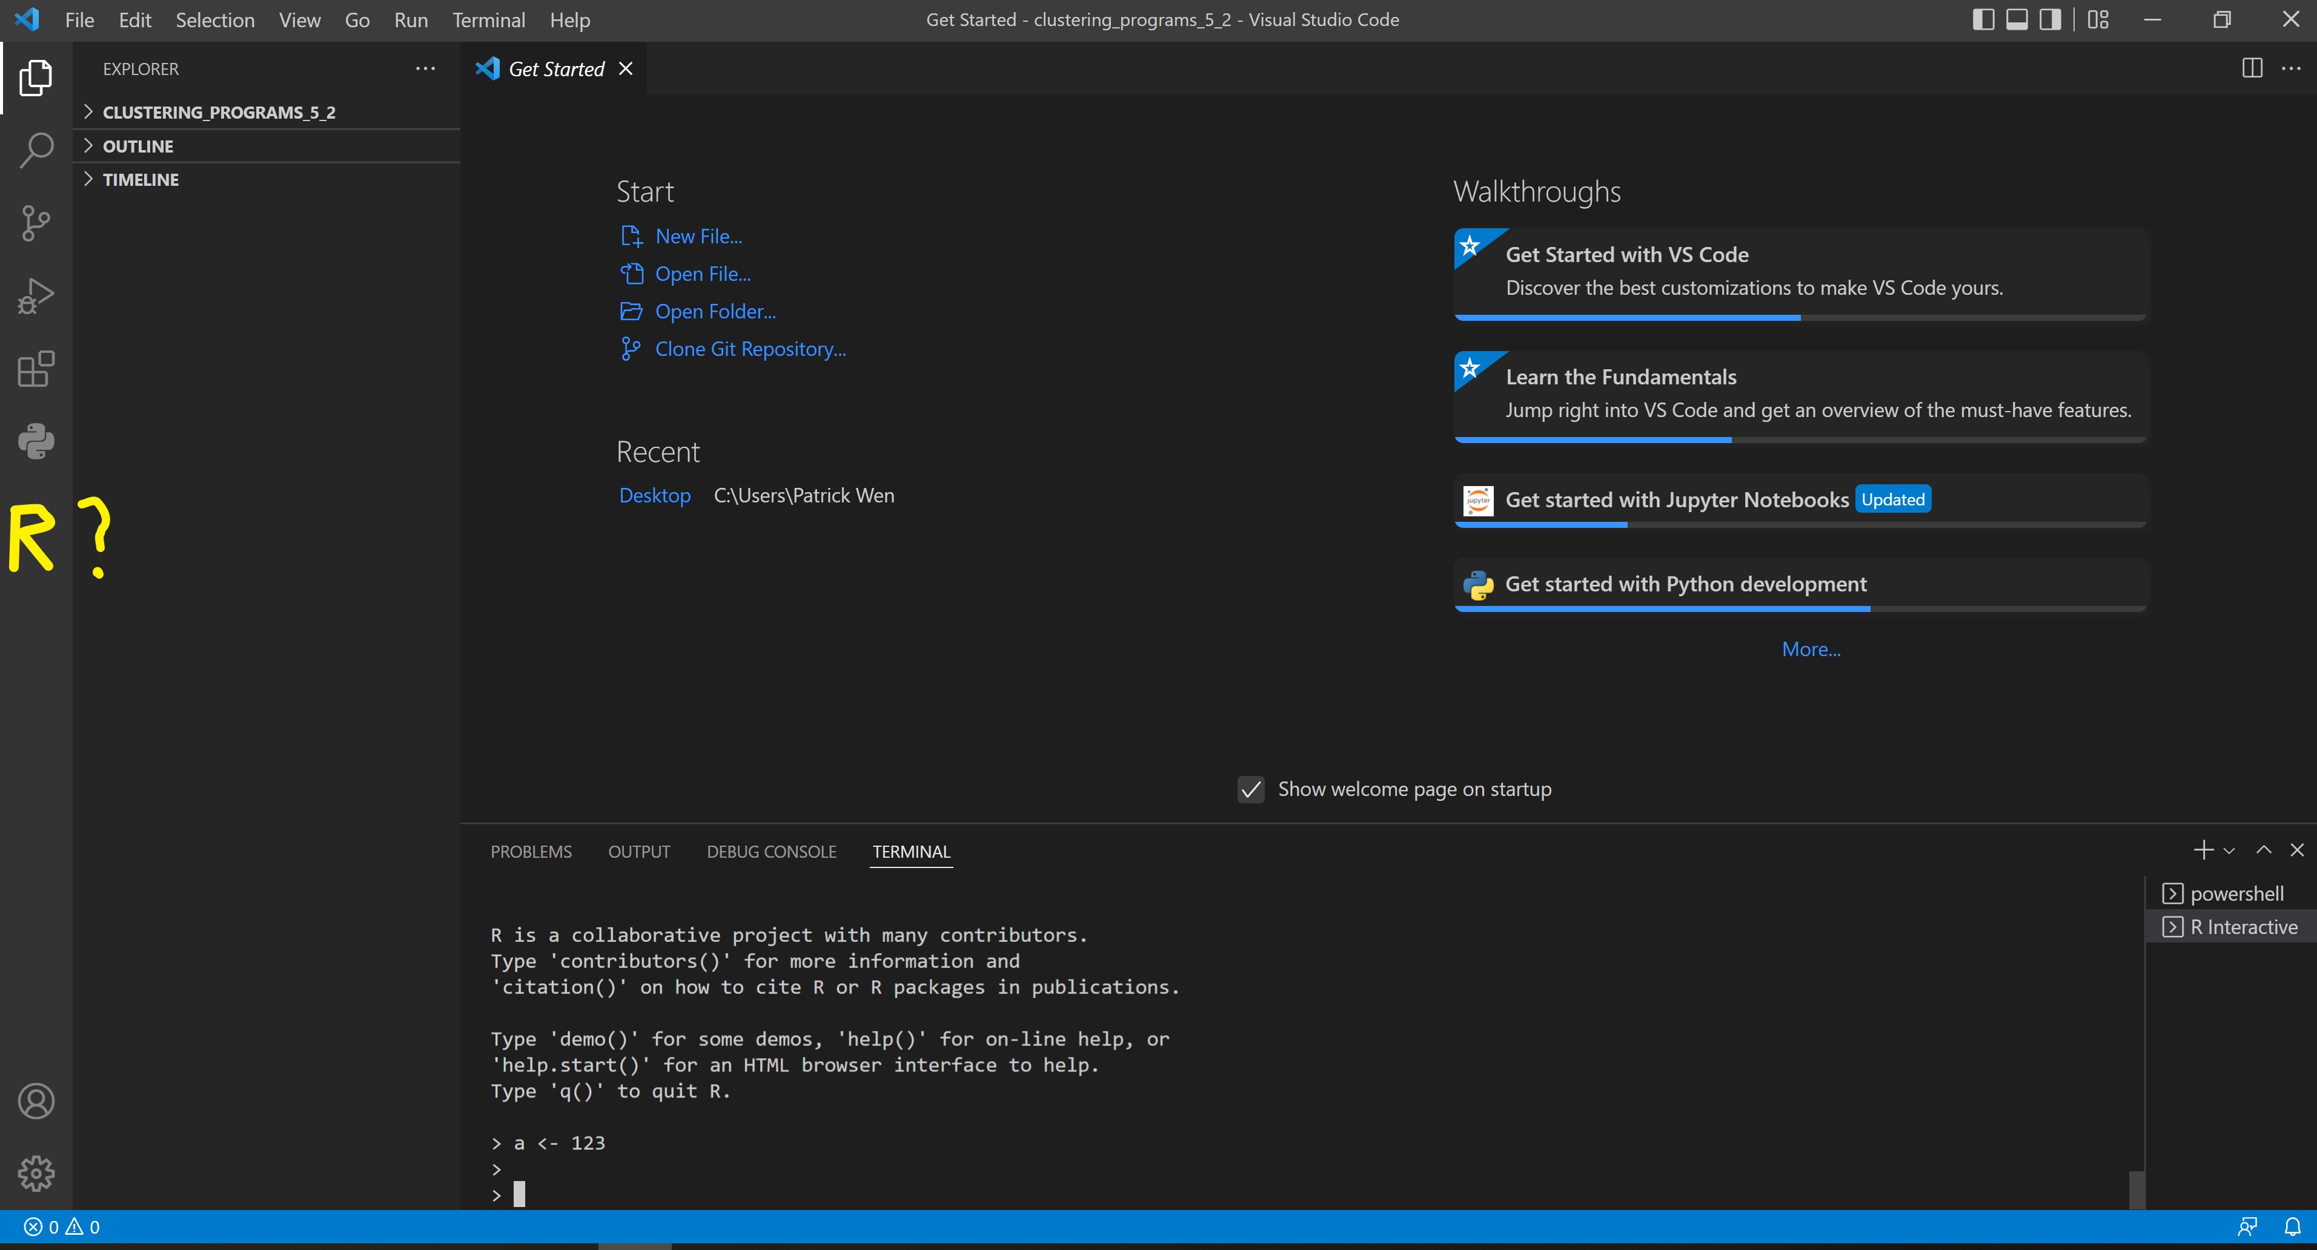Uncheck Show welcome page on startup
The image size is (2317, 1250).
coord(1251,789)
